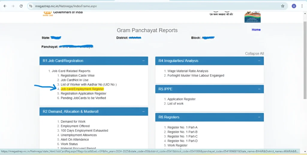Collapse the R2 Demand, Allocation & Musteroll panel
The height and width of the screenshot is (155, 307).
pos(143,112)
